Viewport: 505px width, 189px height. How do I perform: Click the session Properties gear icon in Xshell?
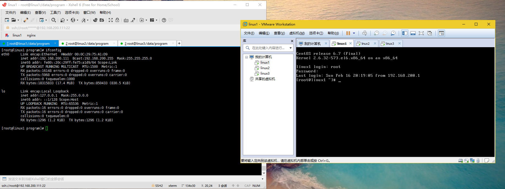[42, 20]
